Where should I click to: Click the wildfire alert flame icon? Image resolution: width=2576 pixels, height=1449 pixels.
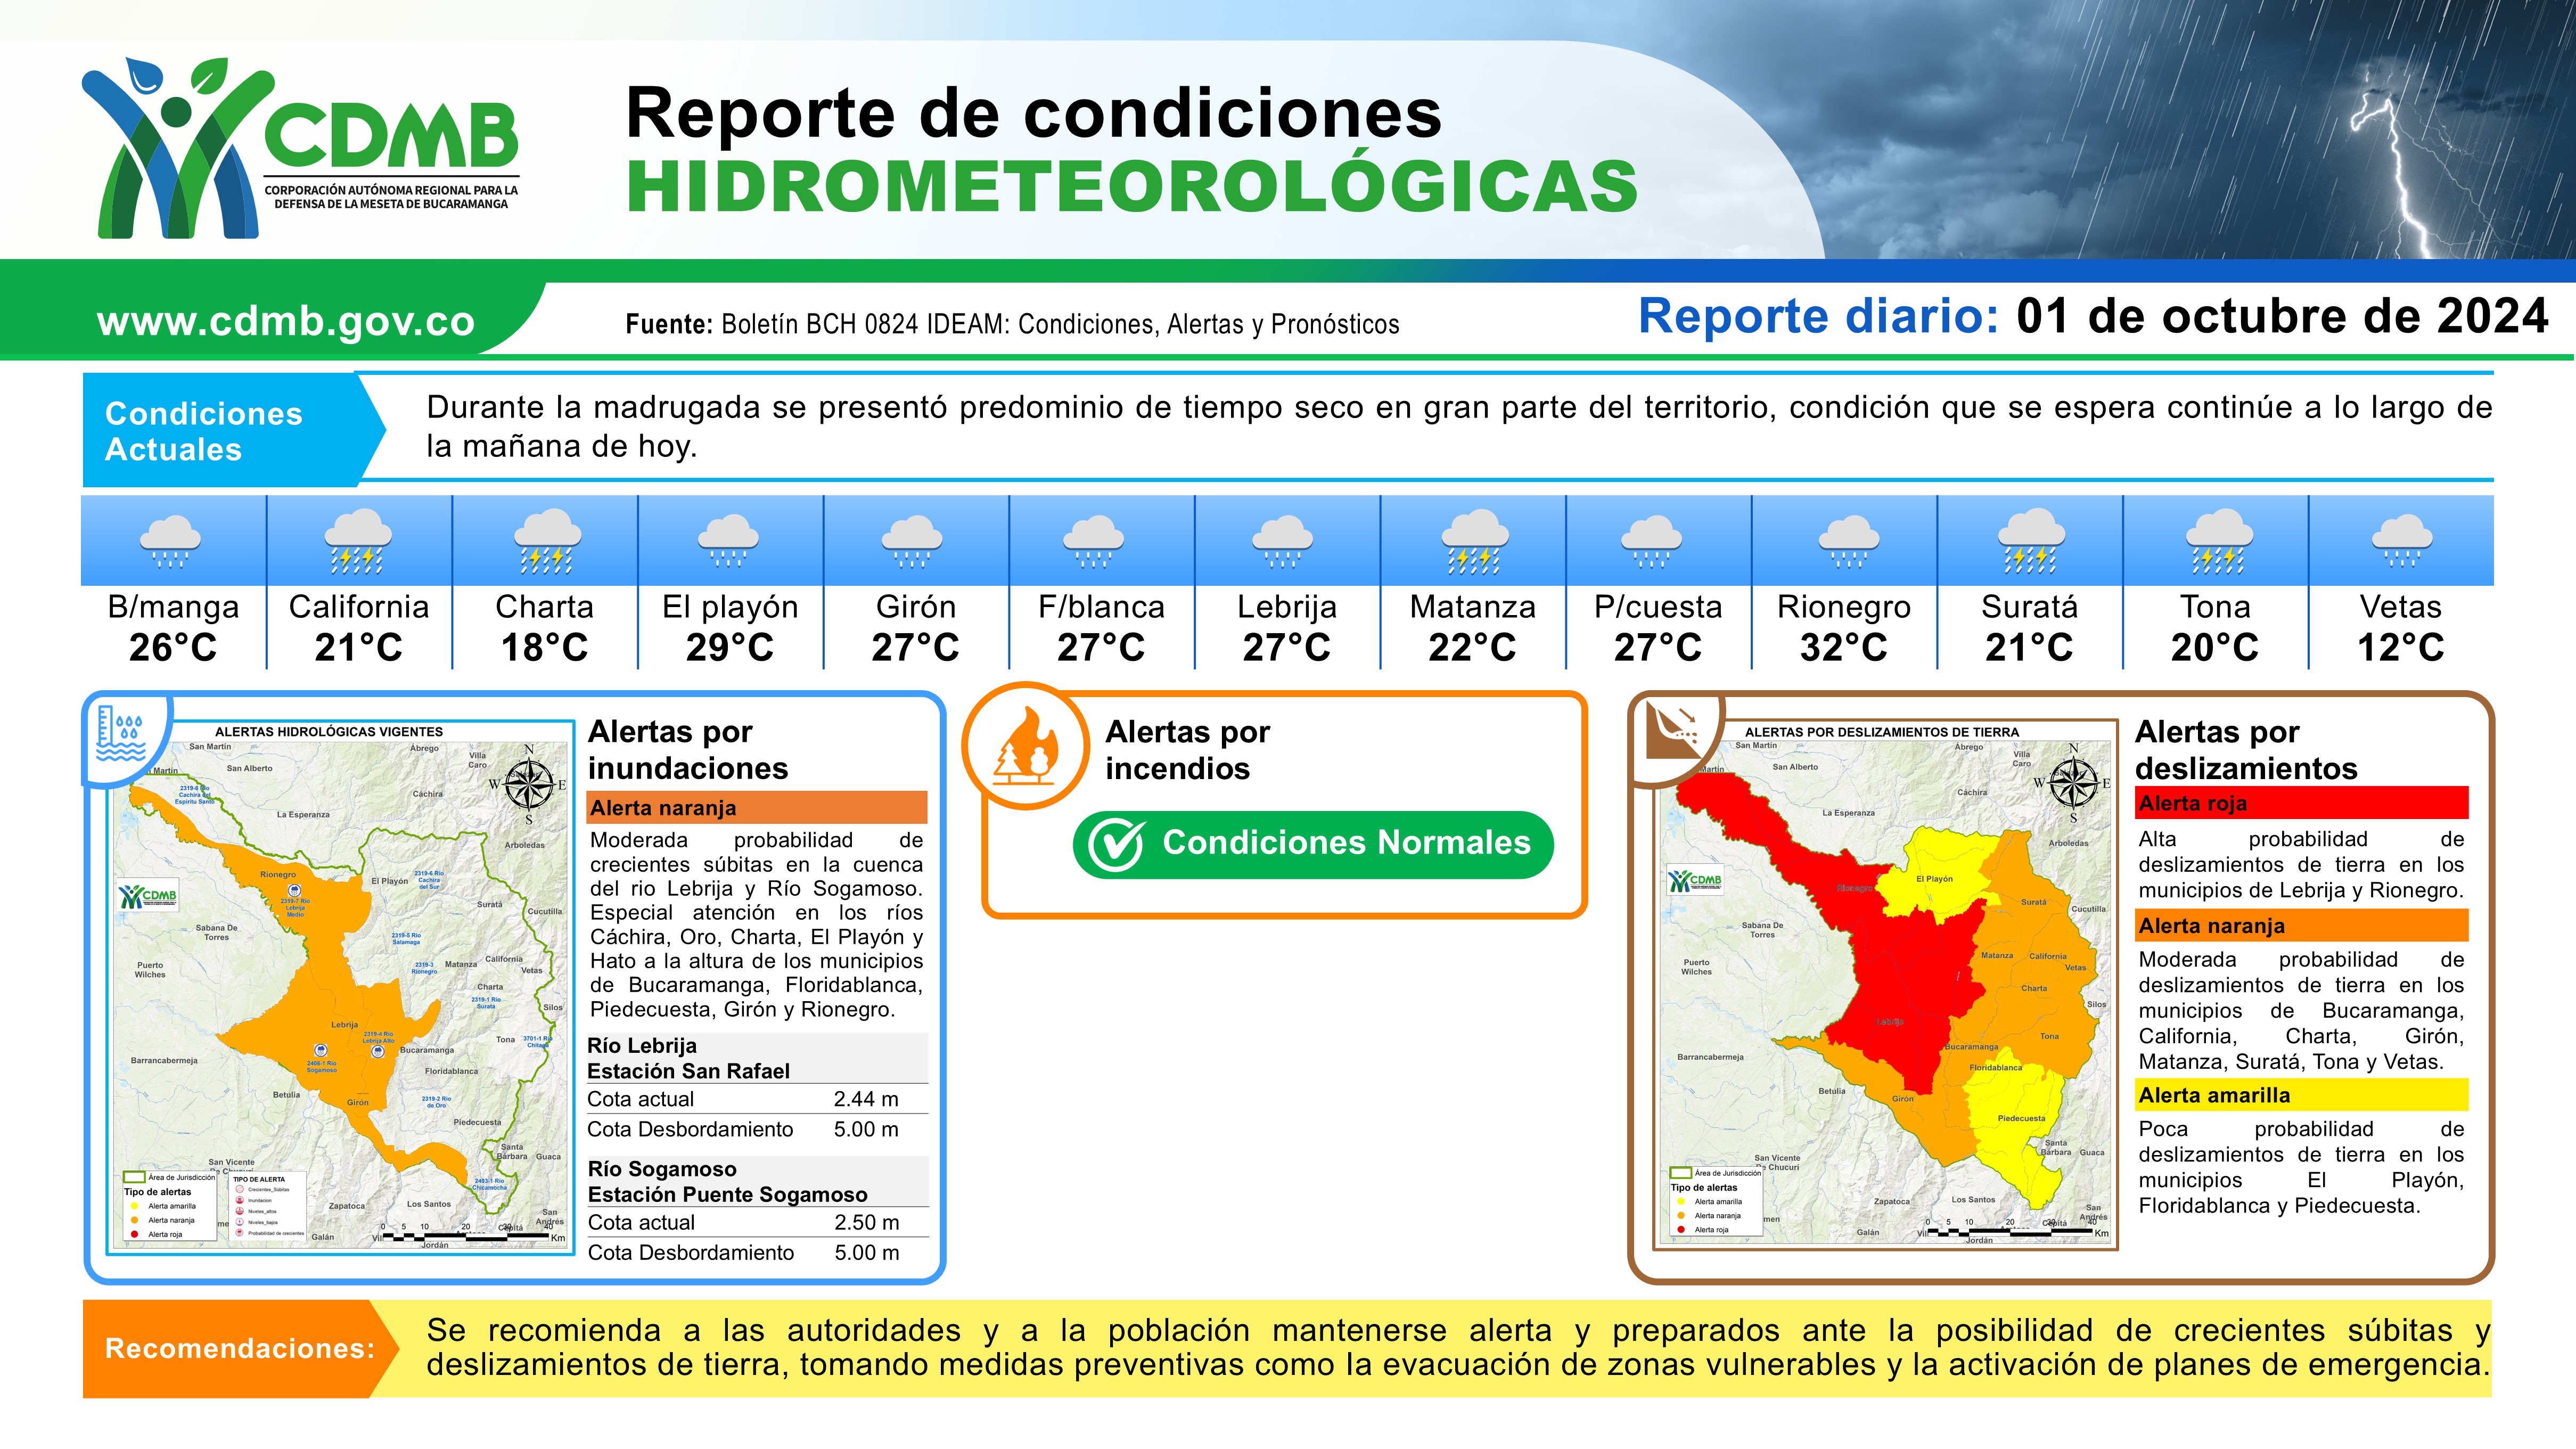click(x=1026, y=746)
